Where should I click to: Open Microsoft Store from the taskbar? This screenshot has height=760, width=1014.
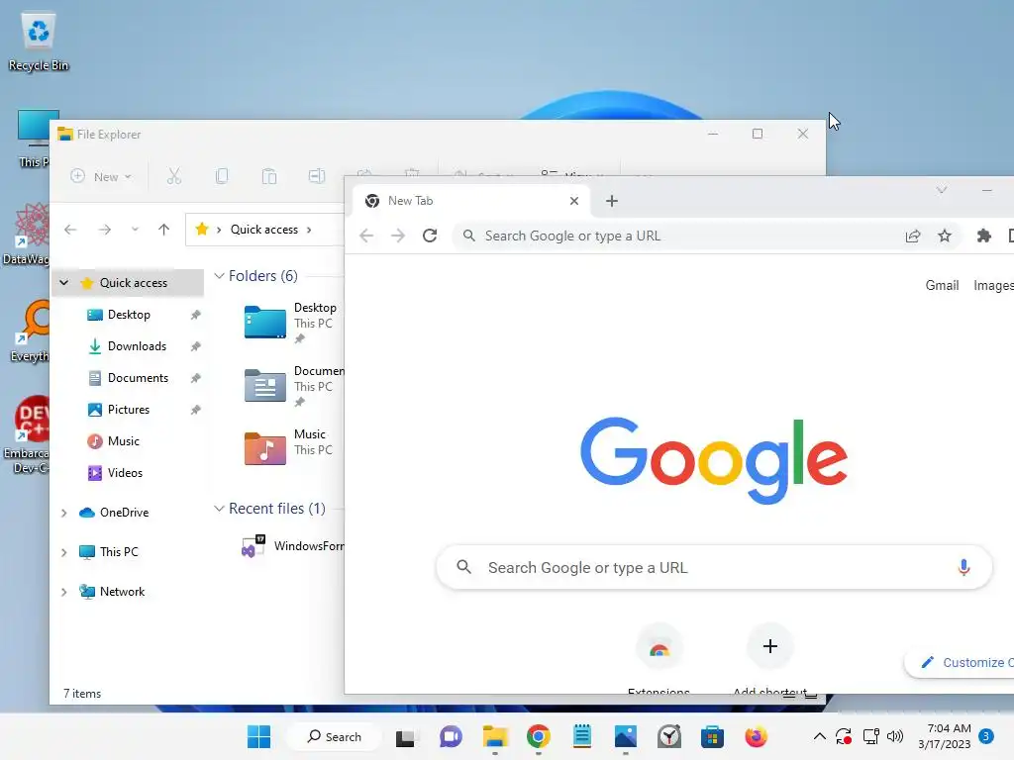712,736
